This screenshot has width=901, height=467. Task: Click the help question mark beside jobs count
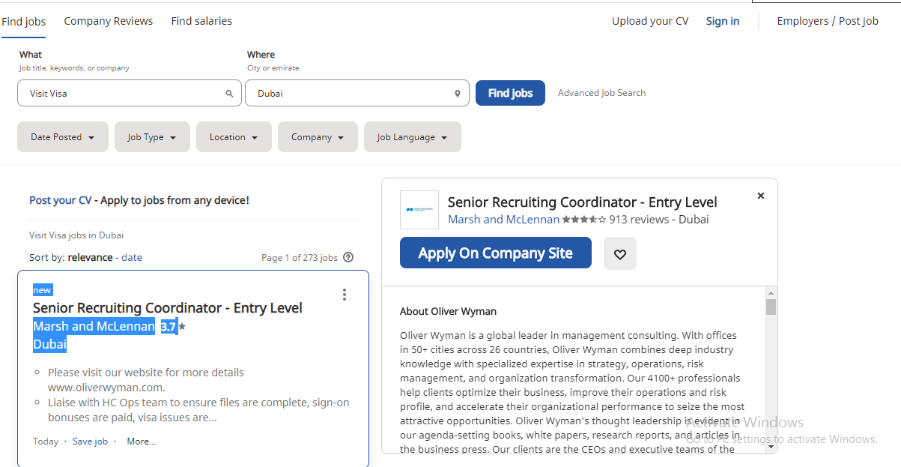pos(348,257)
